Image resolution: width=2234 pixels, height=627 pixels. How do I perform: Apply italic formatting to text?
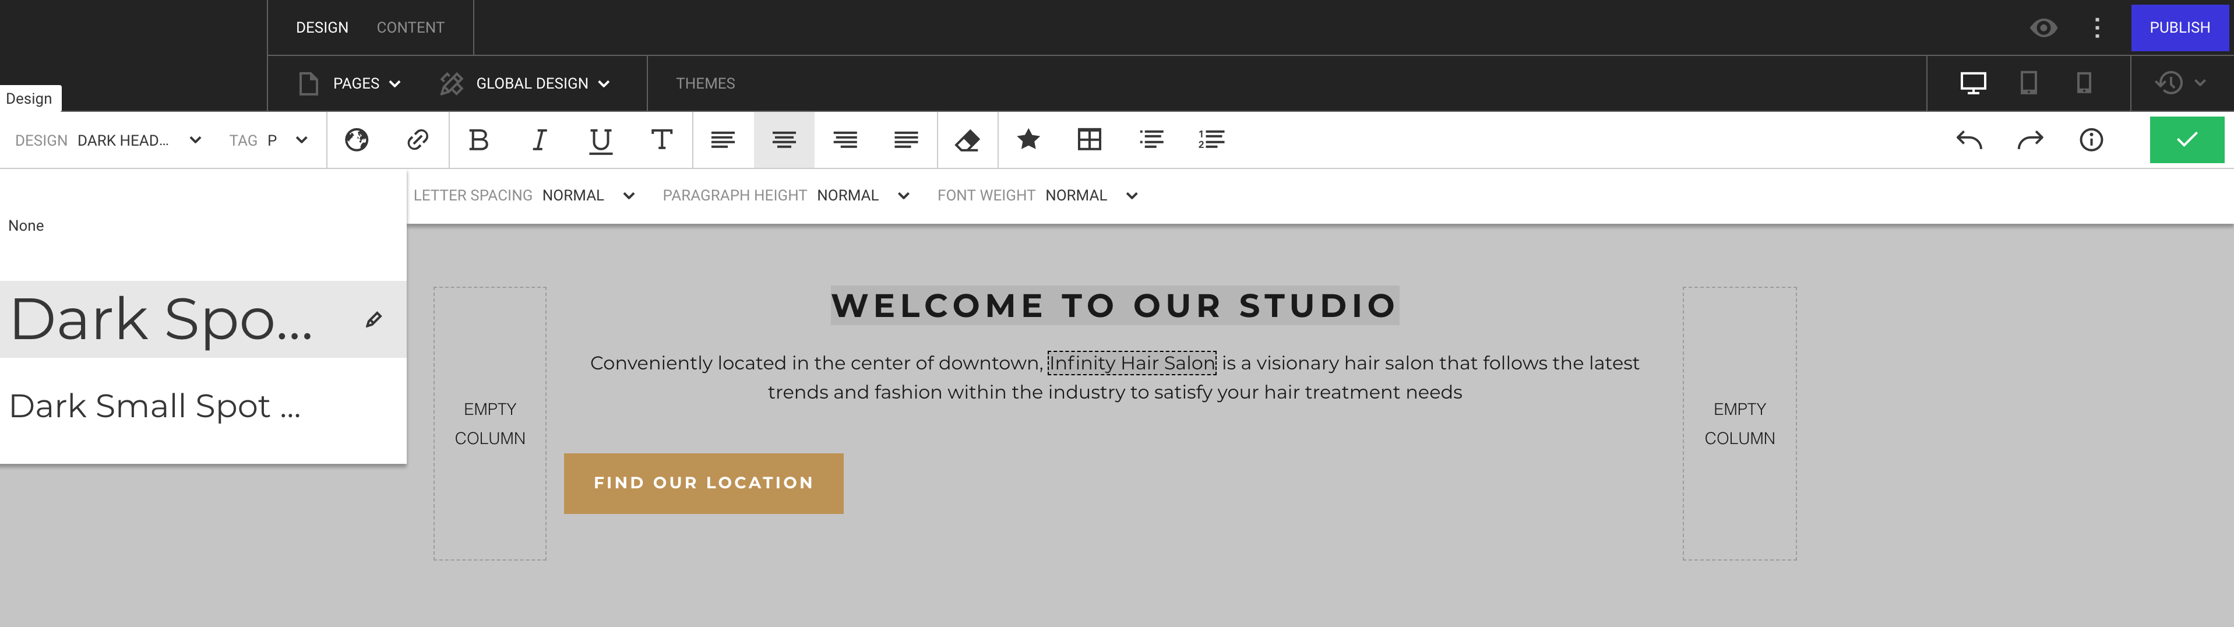(x=538, y=140)
